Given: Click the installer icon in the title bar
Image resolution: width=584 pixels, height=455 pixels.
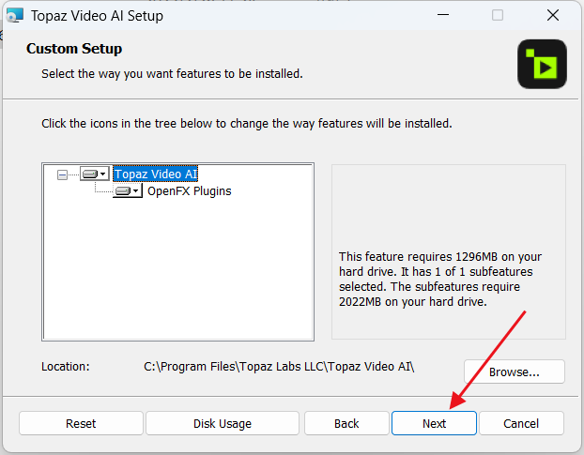Looking at the screenshot, I should [x=15, y=15].
